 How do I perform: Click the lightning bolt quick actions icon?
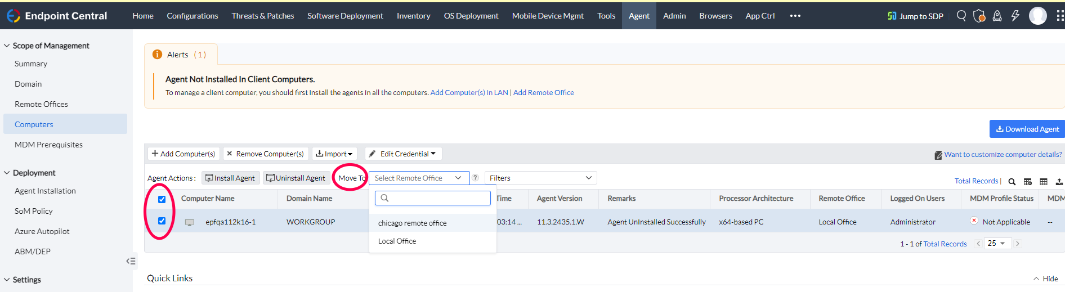pos(1015,16)
